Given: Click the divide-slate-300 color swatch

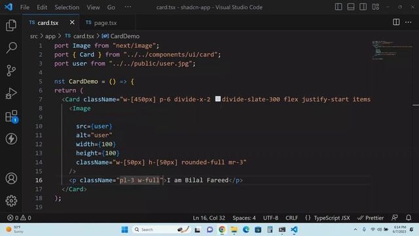Looking at the screenshot, I should tap(218, 99).
